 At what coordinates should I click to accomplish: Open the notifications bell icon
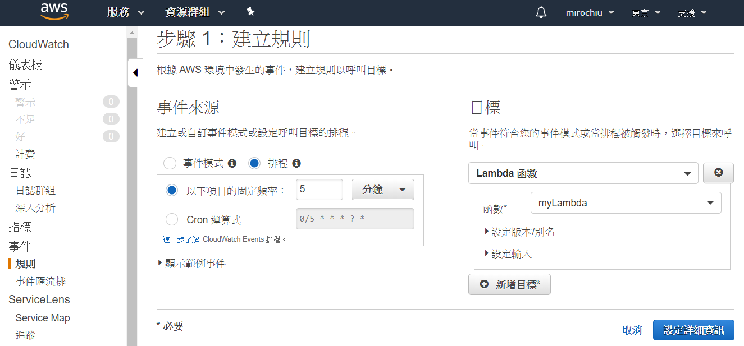pyautogui.click(x=541, y=12)
